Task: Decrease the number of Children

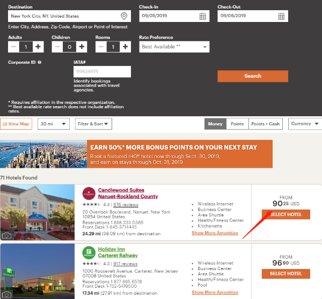Action: pyautogui.click(x=57, y=47)
